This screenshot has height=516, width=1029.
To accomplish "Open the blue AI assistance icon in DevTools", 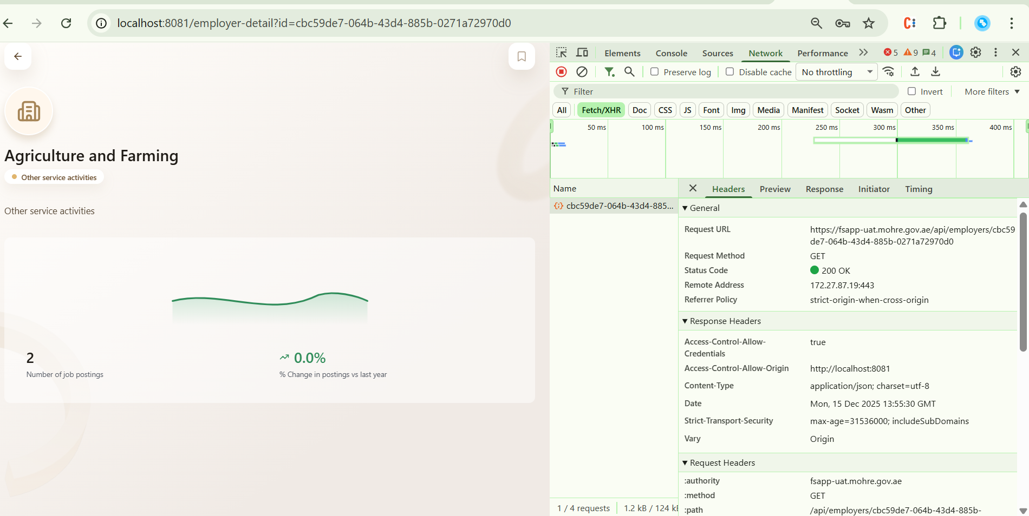I will [956, 52].
